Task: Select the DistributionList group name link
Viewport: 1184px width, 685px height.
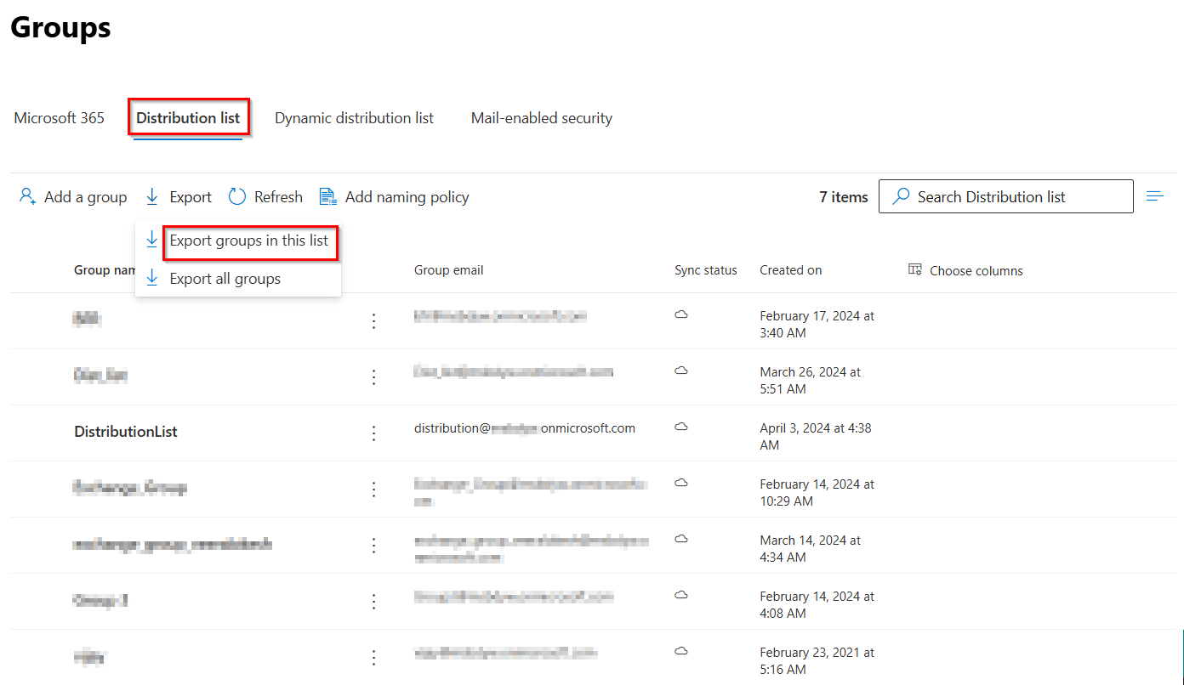Action: [x=125, y=431]
